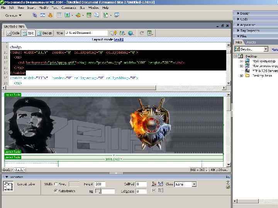Click the Layout Table icon in Properties panel

point(8,186)
